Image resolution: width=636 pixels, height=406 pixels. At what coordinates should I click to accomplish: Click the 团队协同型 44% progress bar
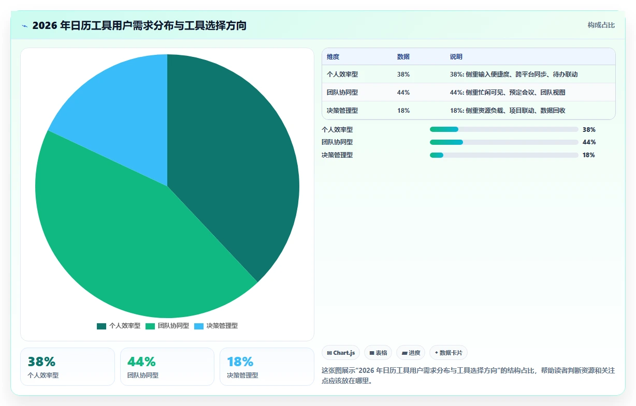tap(504, 142)
